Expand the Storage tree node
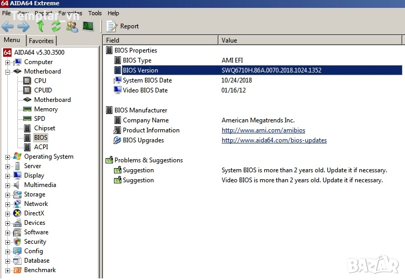 pyautogui.click(x=8, y=194)
